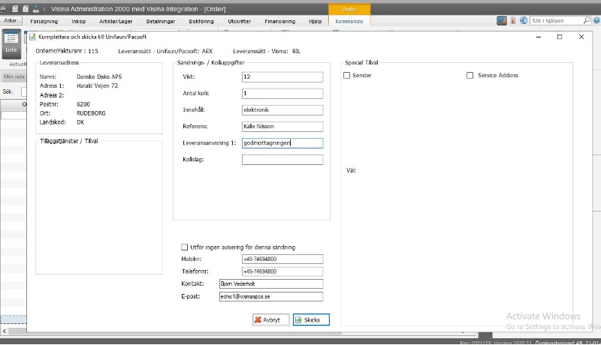Image resolution: width=601 pixels, height=345 pixels.
Task: Click the Vikt input field
Action: (282, 77)
